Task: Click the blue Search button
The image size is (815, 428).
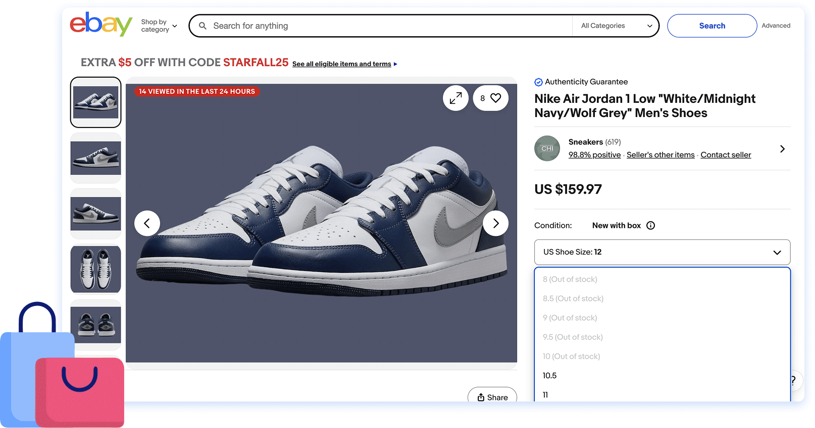Action: (712, 26)
